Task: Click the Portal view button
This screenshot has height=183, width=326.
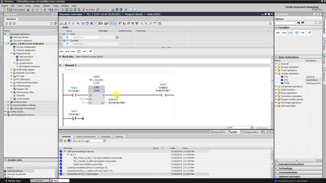Action: (13, 181)
